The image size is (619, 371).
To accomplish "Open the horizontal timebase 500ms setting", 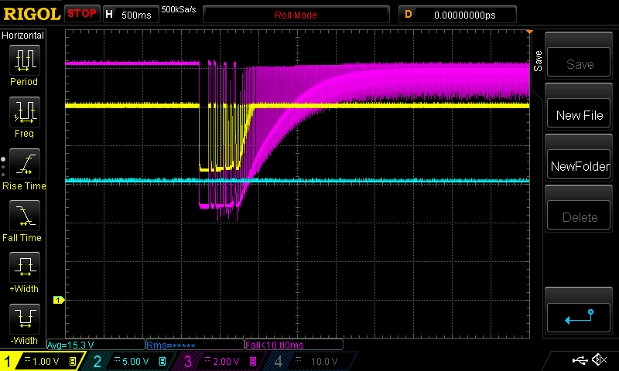I will click(130, 15).
